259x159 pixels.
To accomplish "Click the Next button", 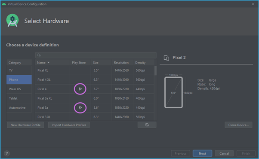I will [x=202, y=153].
